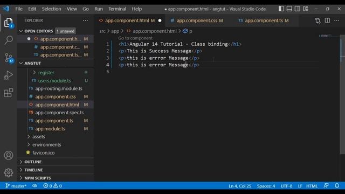345x194 pixels.
Task: Click the src breadcrumb segment
Action: point(102,31)
